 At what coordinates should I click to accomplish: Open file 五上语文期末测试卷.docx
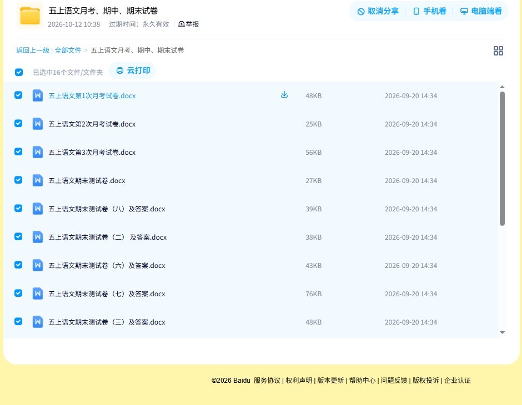pyautogui.click(x=87, y=180)
